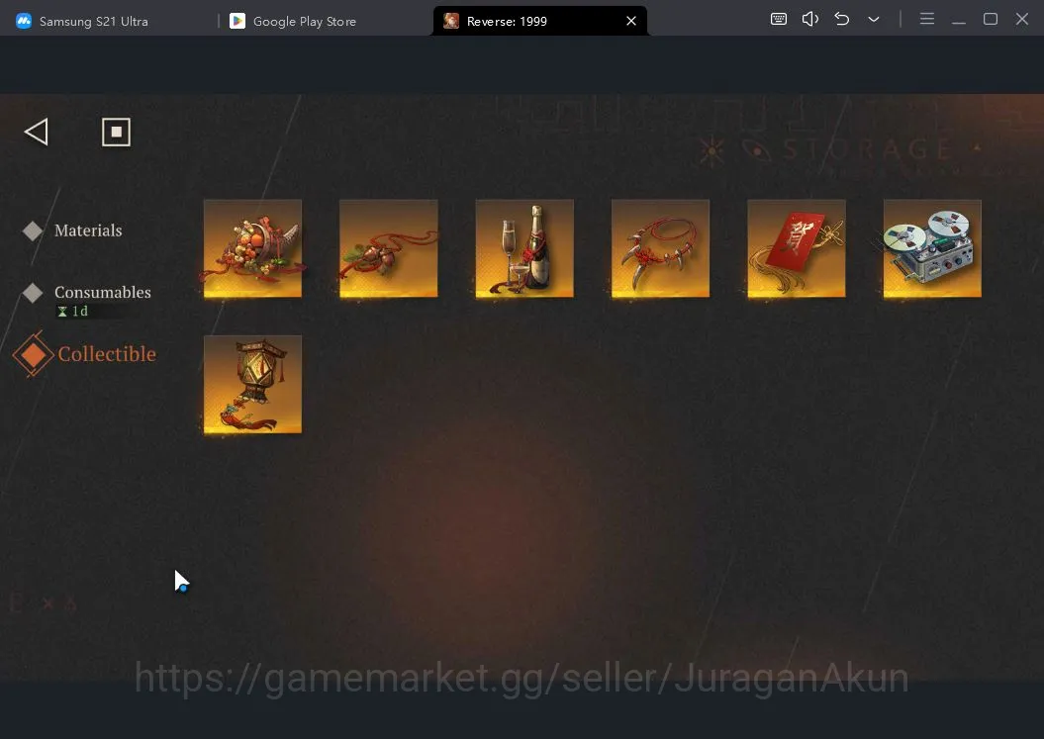
Task: Toggle the emulator sound volume icon
Action: tap(810, 19)
